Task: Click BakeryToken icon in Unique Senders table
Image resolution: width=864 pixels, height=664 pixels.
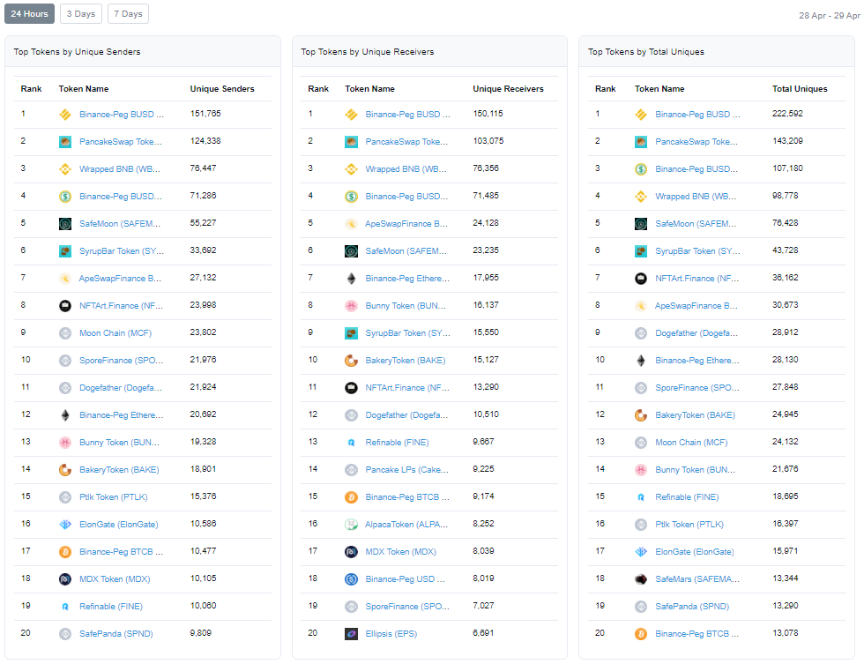Action: [x=65, y=469]
